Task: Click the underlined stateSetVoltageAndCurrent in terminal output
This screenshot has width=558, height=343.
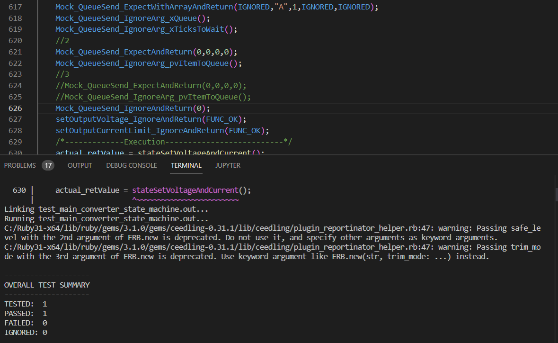Action: tap(185, 190)
